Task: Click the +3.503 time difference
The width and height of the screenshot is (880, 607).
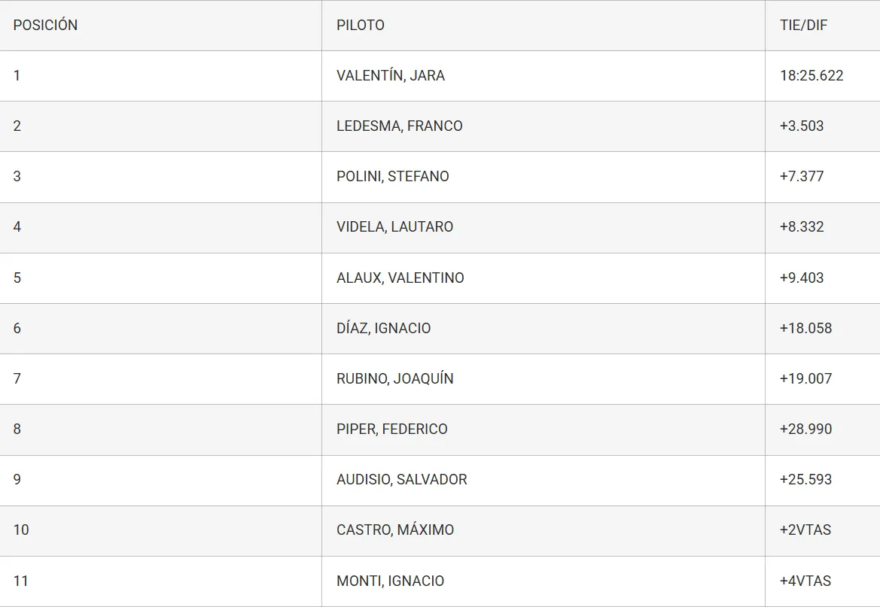Action: click(x=802, y=126)
